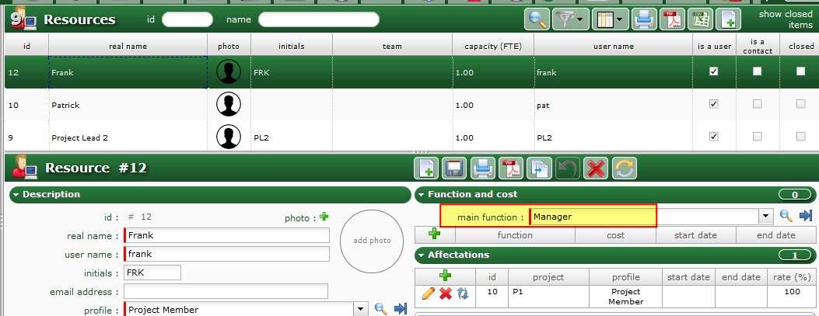This screenshot has width=819, height=316.
Task: Export Resource #12 to PDF
Action: pyautogui.click(x=511, y=168)
